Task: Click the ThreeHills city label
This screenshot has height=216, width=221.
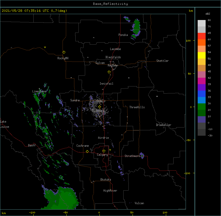Action: [x=137, y=107]
